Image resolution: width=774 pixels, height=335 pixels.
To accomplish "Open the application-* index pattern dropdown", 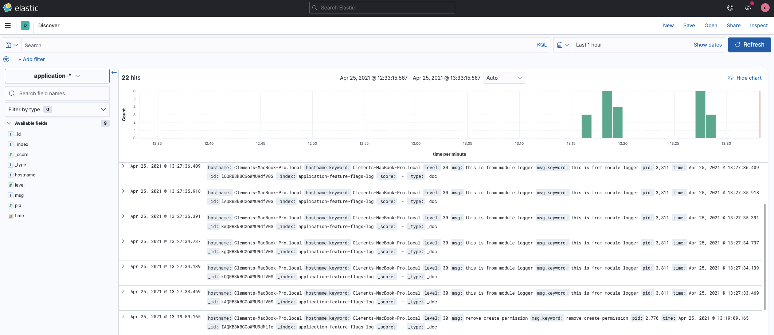I will (57, 76).
